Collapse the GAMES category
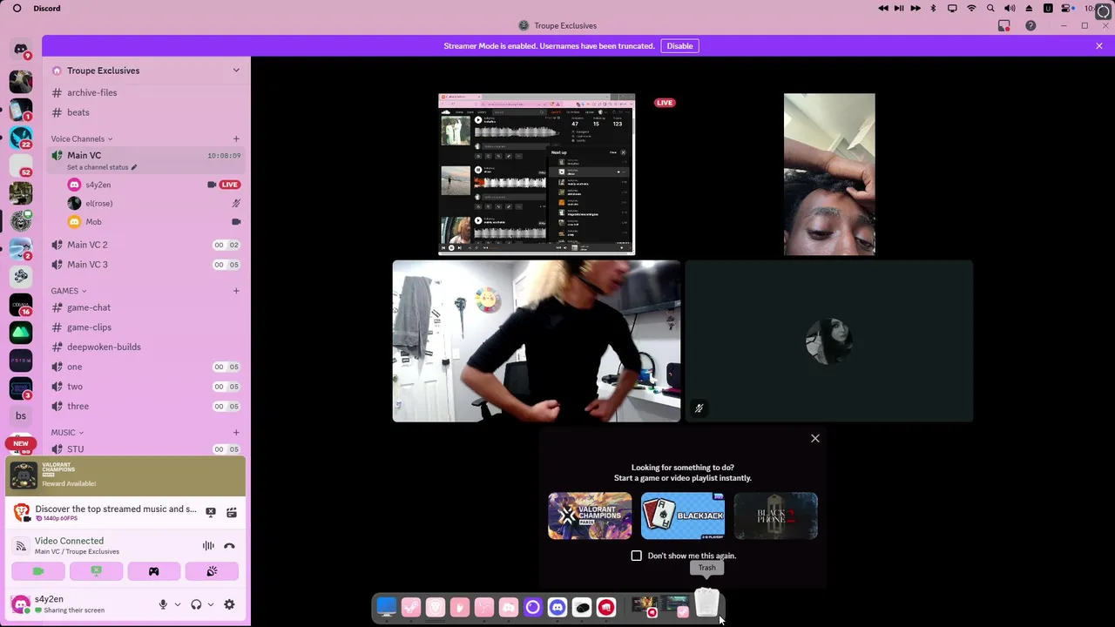Viewport: 1115px width, 627px height. coord(68,291)
